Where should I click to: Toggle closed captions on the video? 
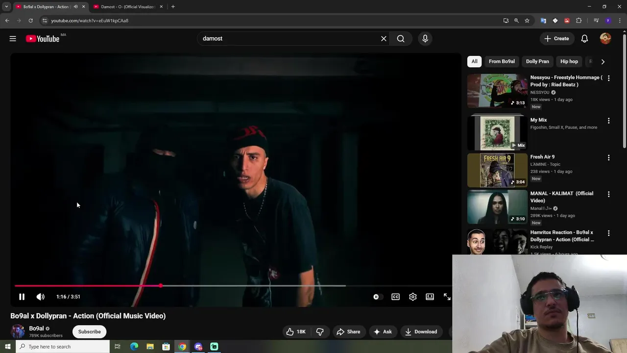(x=395, y=297)
